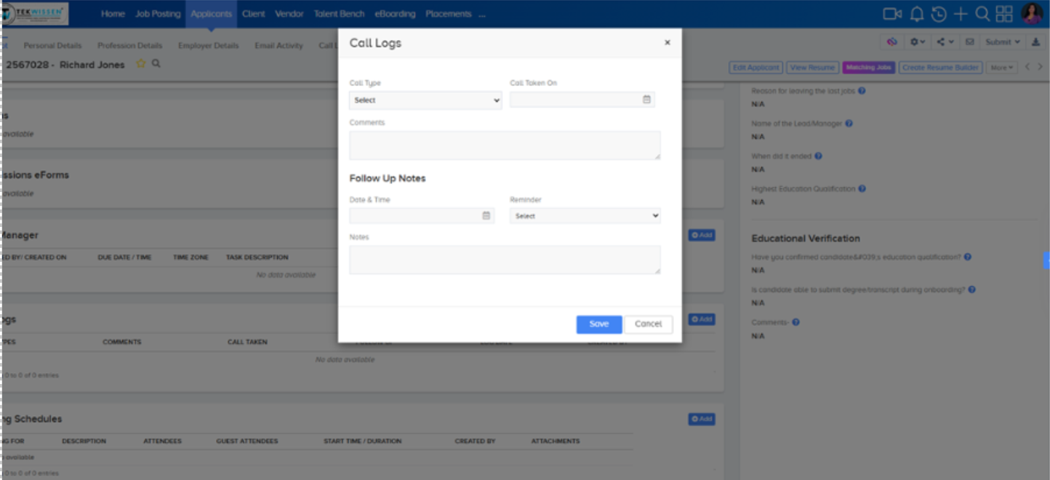This screenshot has height=480, width=1050.
Task: Expand the Submit dropdown menu
Action: (x=1003, y=42)
